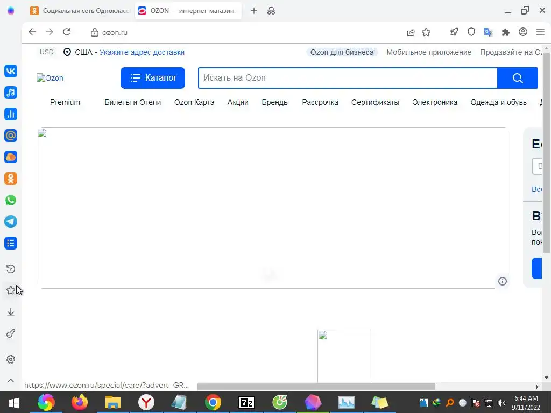
Task: Open the browser hamburger menu
Action: (x=540, y=32)
